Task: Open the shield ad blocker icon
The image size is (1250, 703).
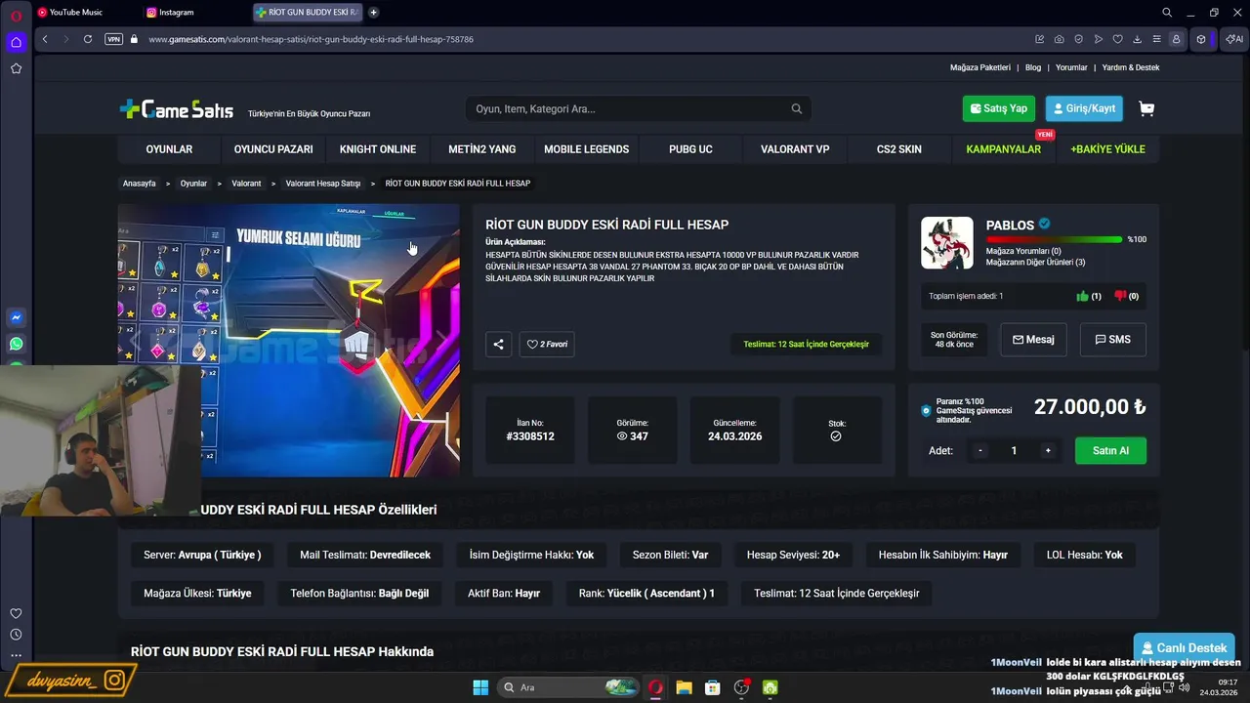Action: point(1079,39)
